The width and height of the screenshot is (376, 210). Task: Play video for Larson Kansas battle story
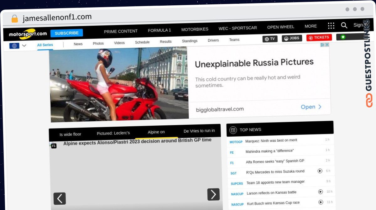321,192
